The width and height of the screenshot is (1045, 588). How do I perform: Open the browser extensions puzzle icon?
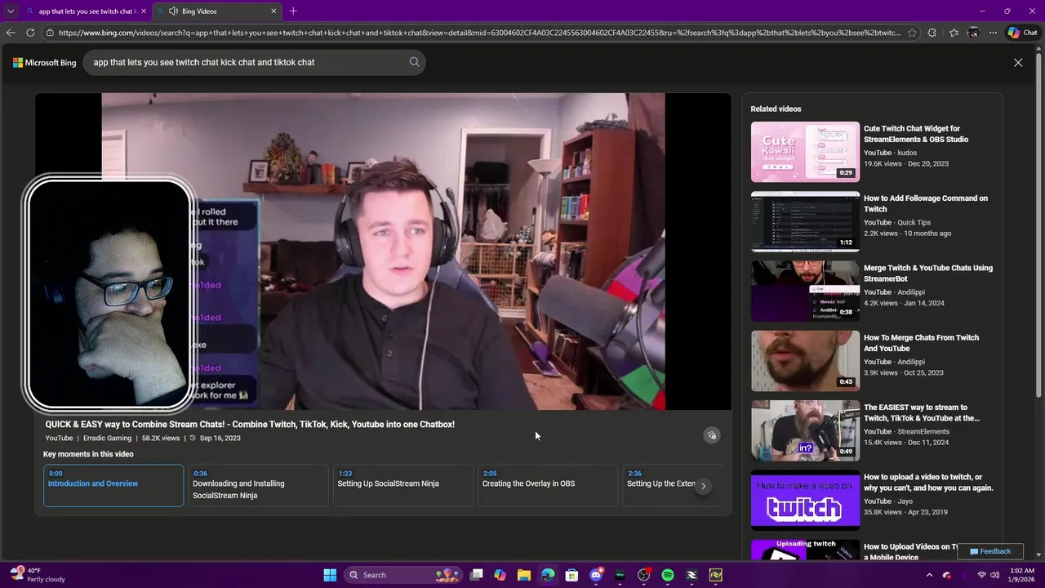pyautogui.click(x=932, y=33)
